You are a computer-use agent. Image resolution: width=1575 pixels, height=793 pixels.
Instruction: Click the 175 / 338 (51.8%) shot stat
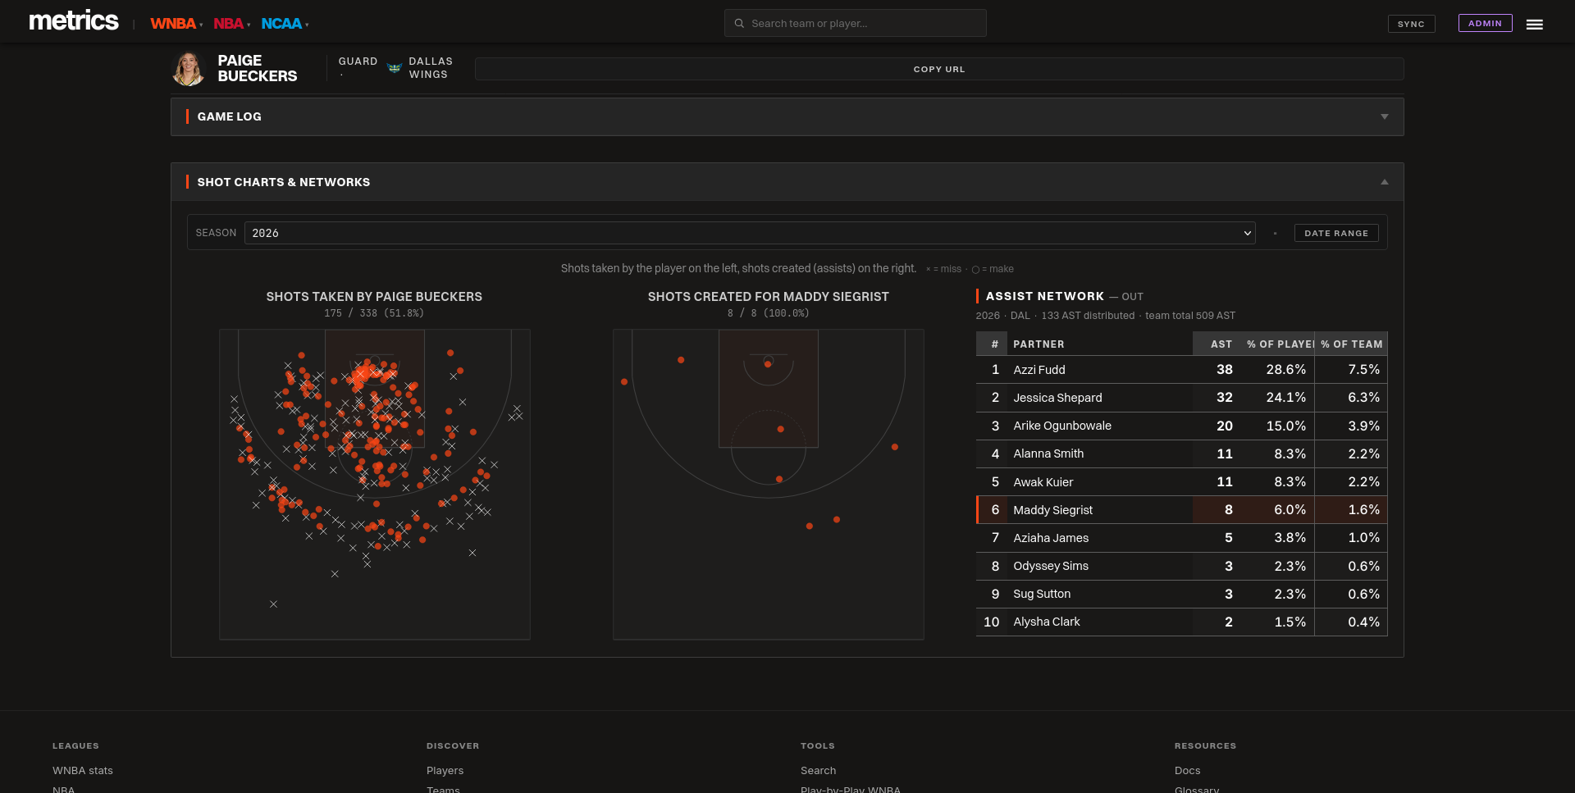click(374, 313)
